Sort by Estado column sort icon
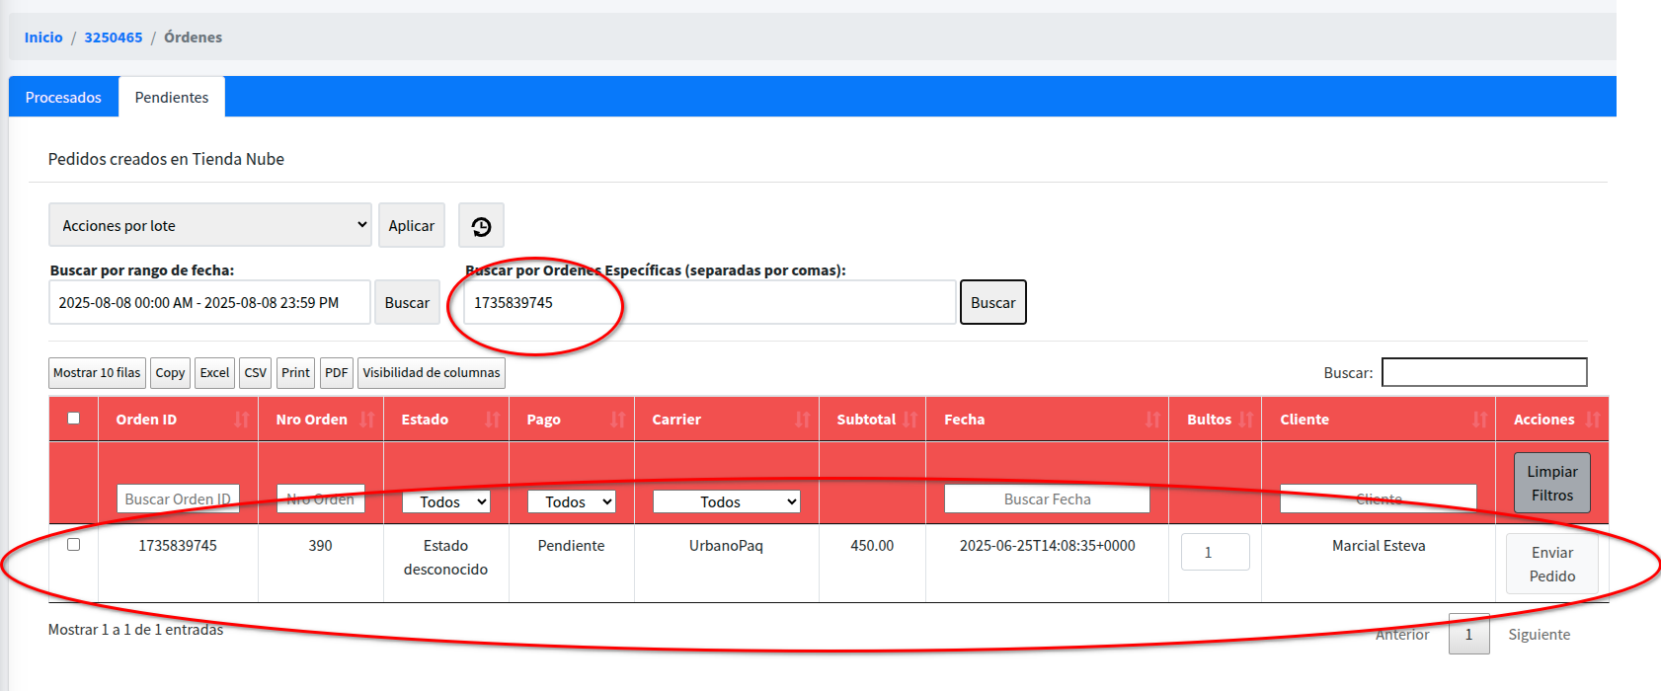Viewport: 1661px width, 691px height. (x=492, y=420)
